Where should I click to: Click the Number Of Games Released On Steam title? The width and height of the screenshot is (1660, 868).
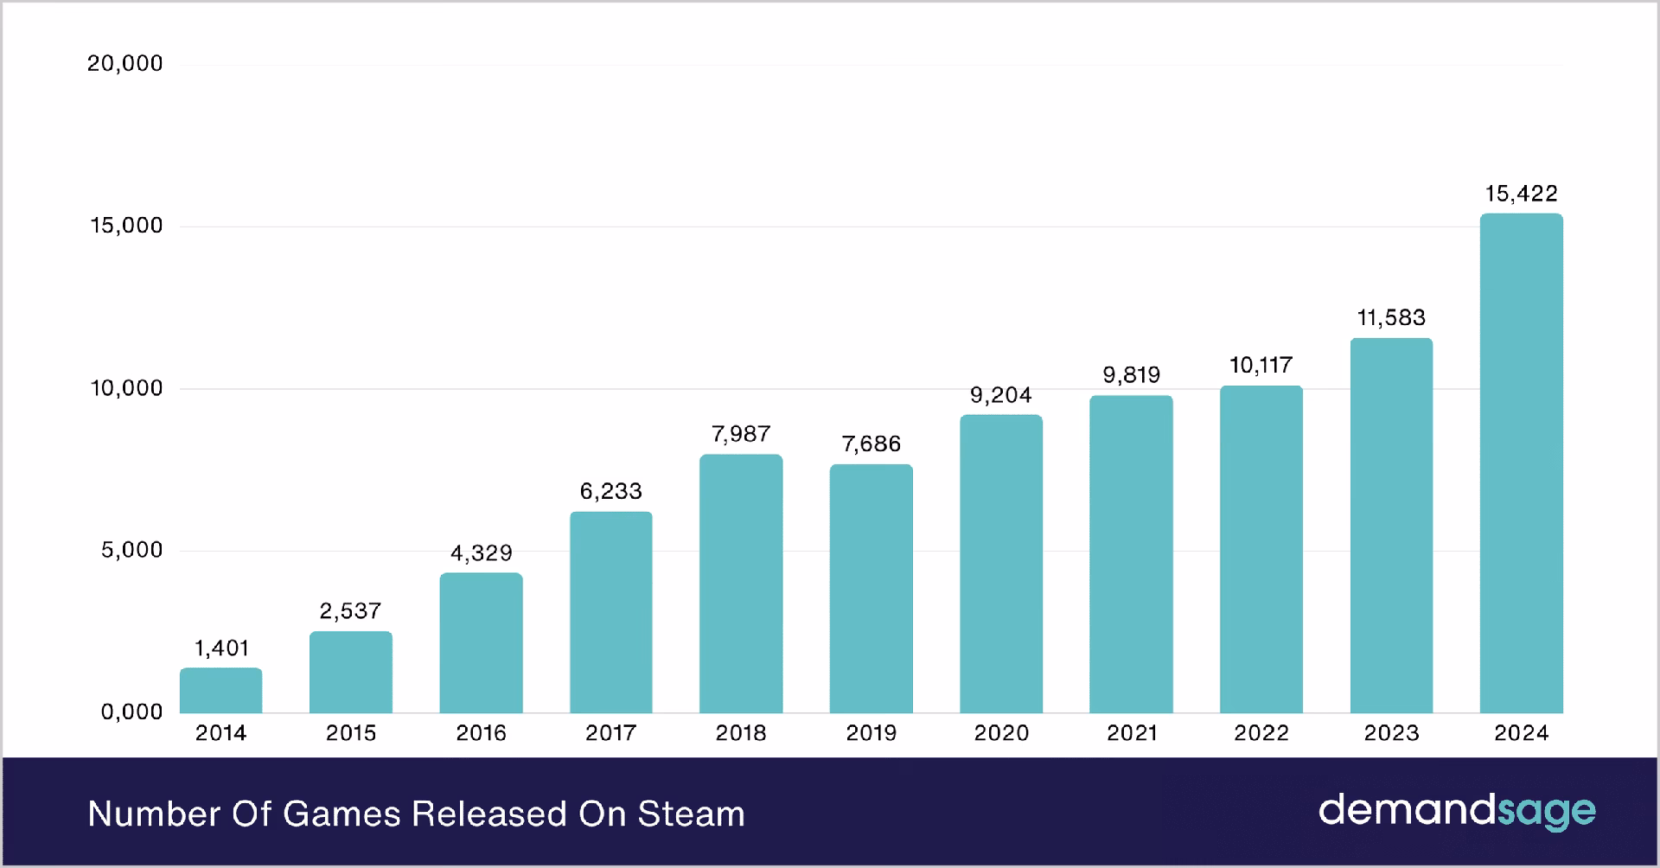417,814
